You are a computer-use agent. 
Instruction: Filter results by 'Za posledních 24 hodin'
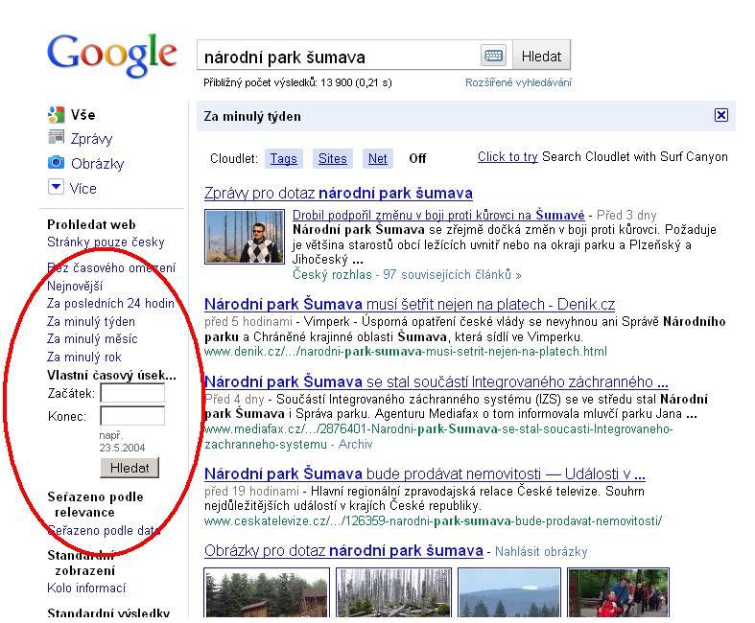click(110, 304)
